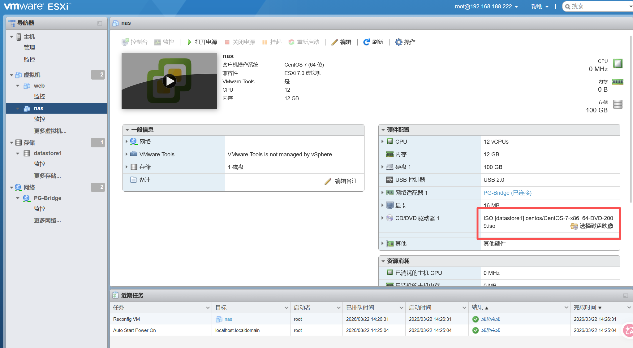Viewport: 633px width, 348px height.
Task: Click the nas VM icon in the title bar
Action: click(116, 23)
